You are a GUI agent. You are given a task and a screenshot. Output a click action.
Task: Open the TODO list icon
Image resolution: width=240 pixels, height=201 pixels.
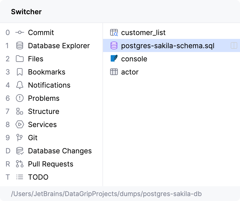click(20, 177)
